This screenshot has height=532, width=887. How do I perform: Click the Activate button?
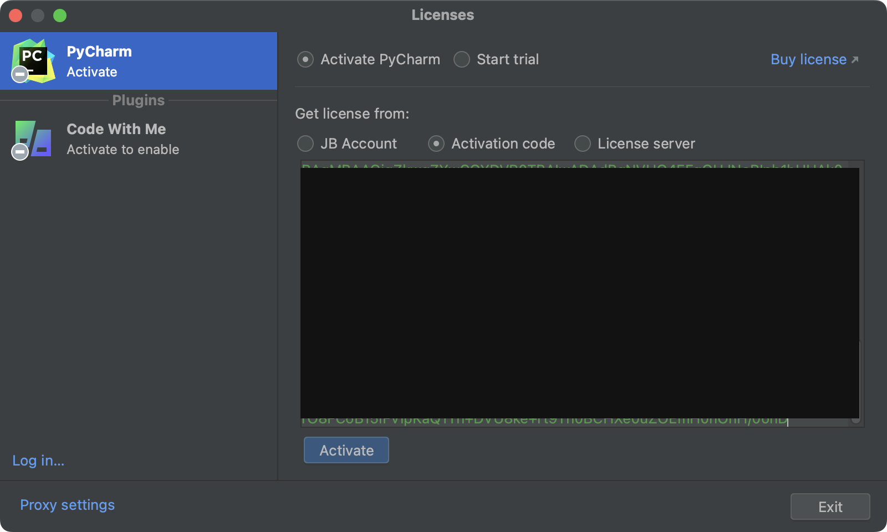pyautogui.click(x=346, y=450)
